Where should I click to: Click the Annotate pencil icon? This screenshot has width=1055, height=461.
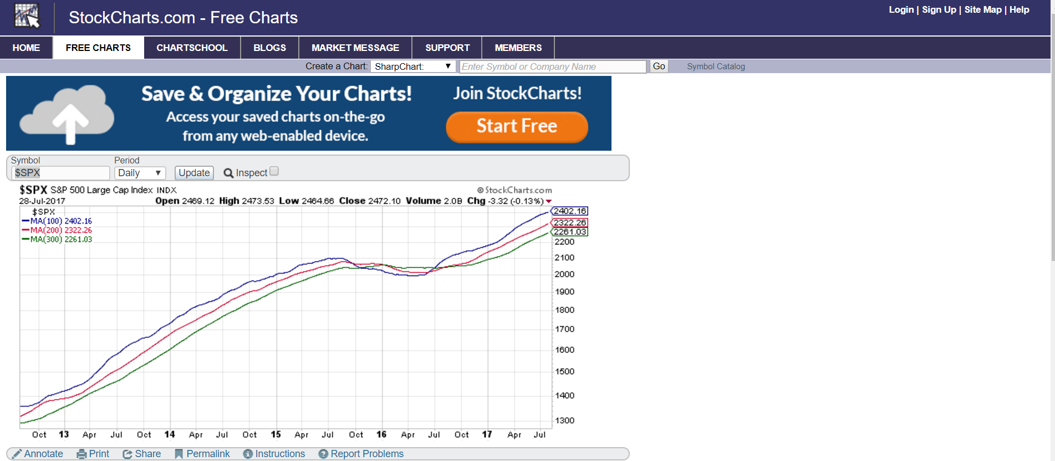point(17,454)
